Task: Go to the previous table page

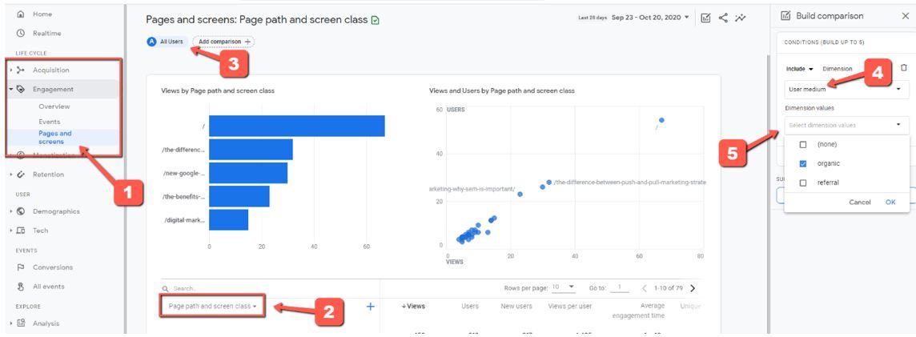Action: 645,288
